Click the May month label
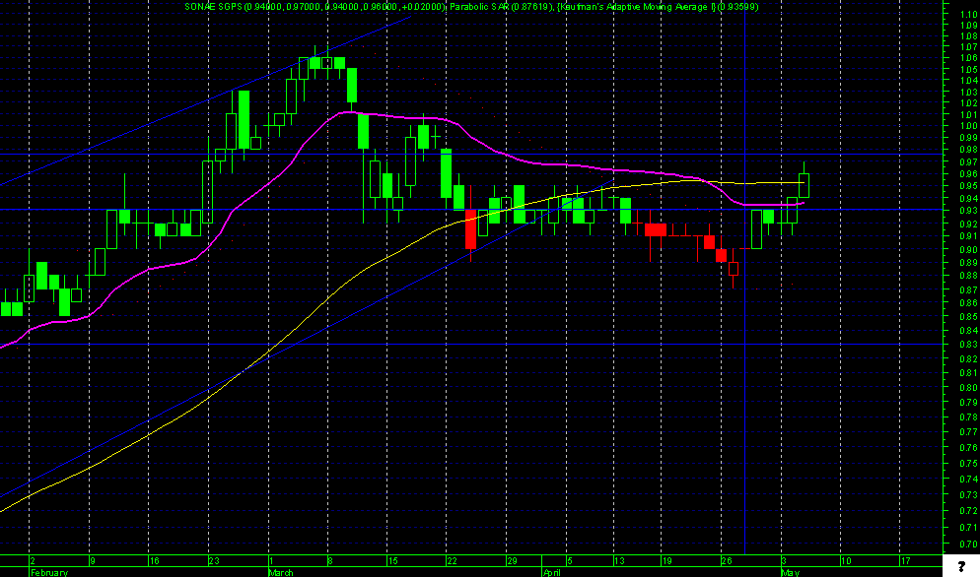This screenshot has height=577, width=980. 791,572
